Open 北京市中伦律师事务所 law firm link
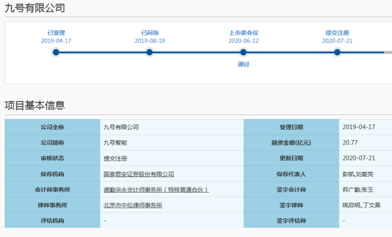392x237 pixels. [x=133, y=205]
